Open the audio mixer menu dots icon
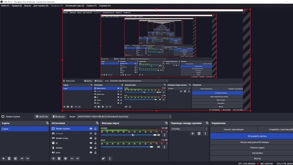The height and width of the screenshot is (165, 293). pyautogui.click(x=110, y=159)
